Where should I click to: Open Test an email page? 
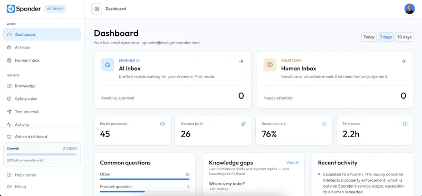click(42, 112)
